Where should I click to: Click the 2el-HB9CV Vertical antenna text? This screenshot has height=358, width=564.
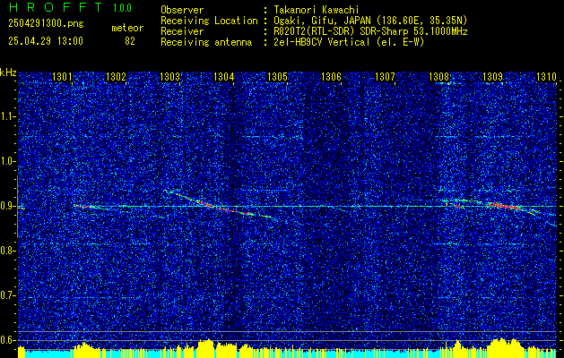[x=349, y=42]
